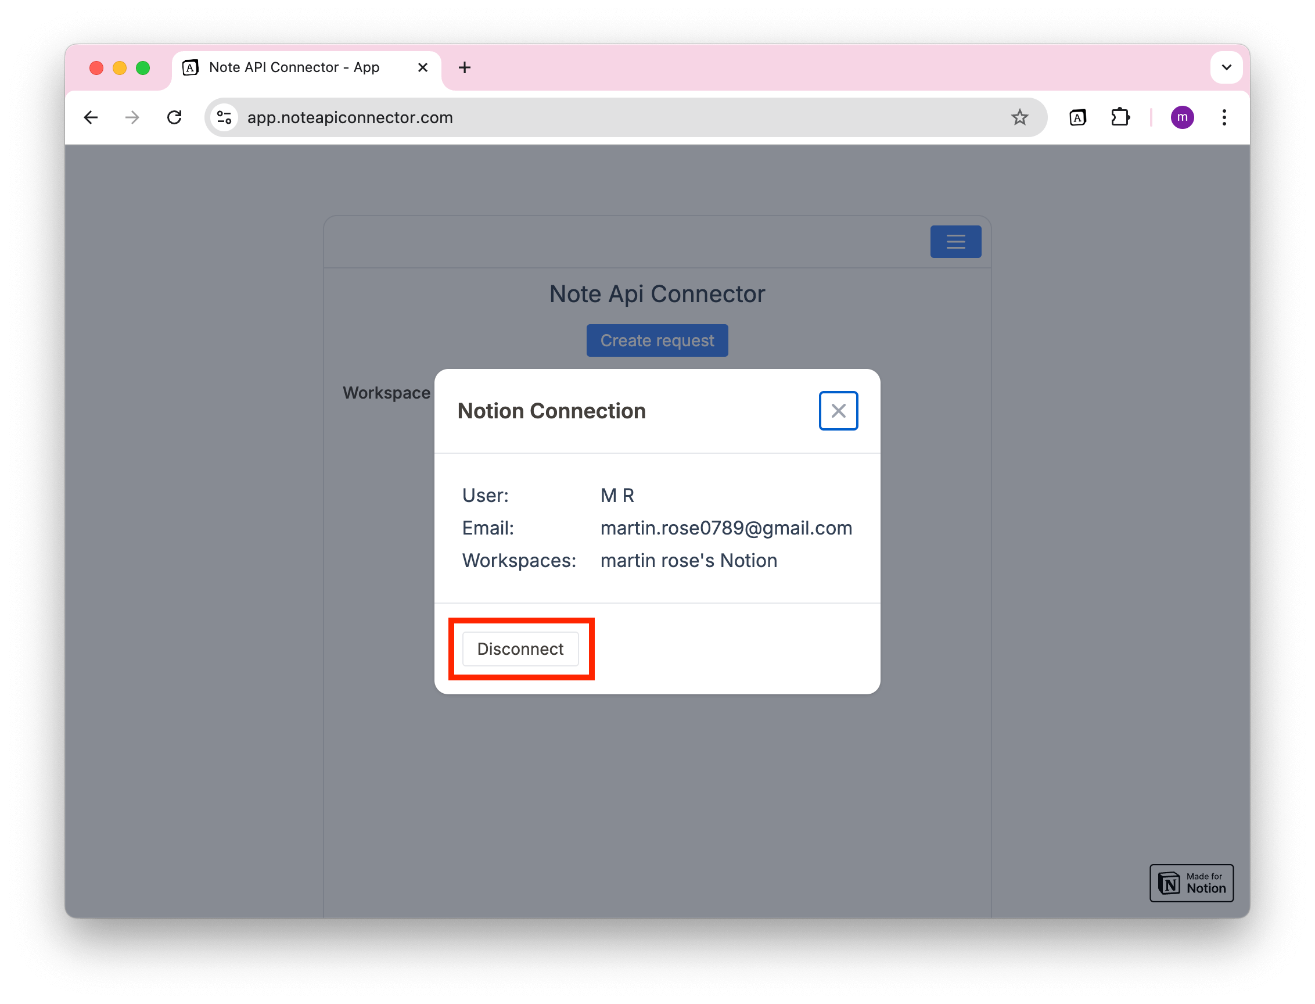Open site information settings in address bar
The image size is (1315, 1004).
pos(224,117)
